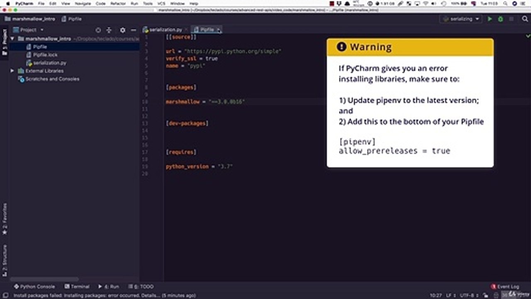Image resolution: width=531 pixels, height=299 pixels.
Task: Click the collapse all icon in Project panel
Action: [109, 30]
